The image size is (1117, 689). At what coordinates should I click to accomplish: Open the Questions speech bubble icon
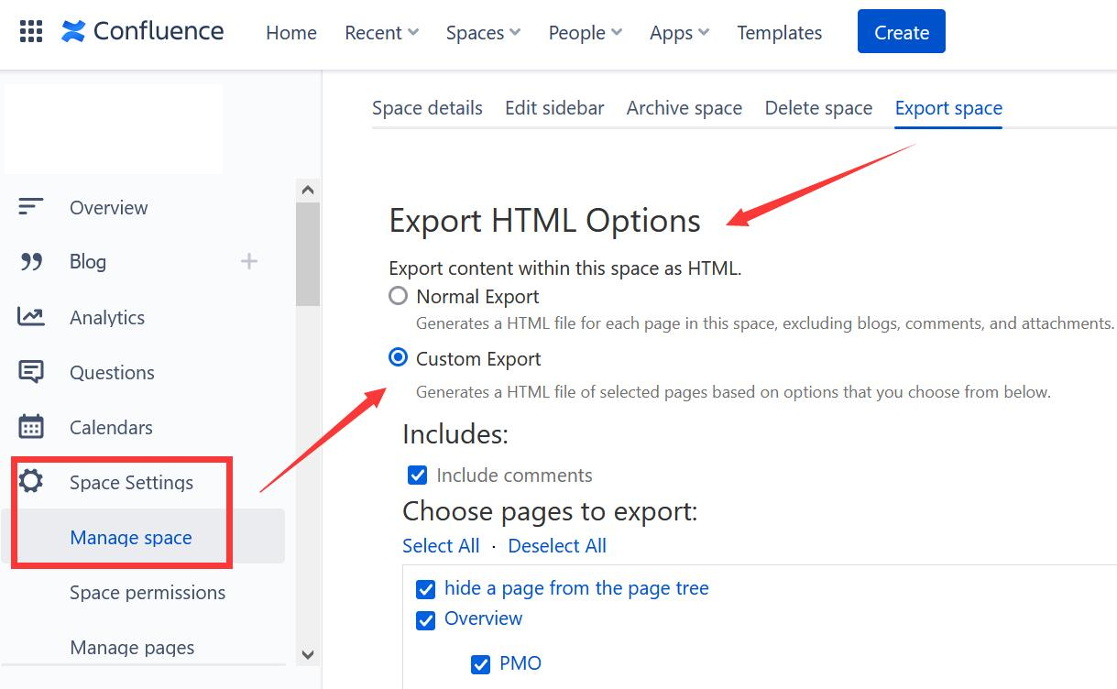(x=31, y=372)
